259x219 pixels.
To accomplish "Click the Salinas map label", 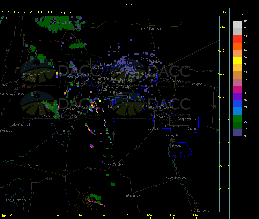I will (50, 117).
